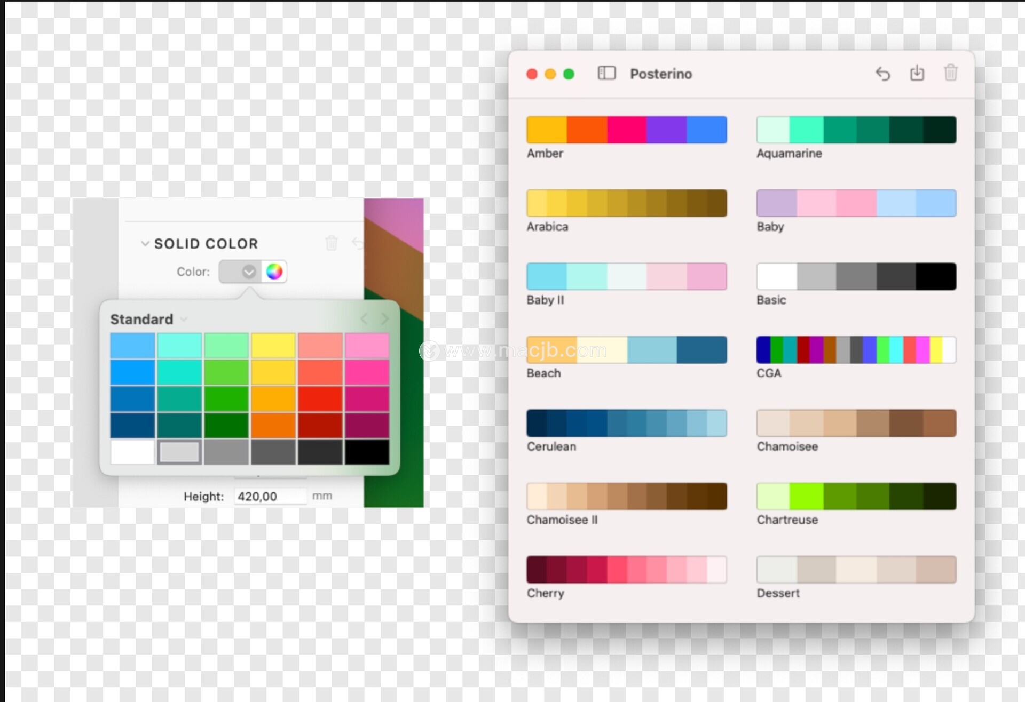Image resolution: width=1025 pixels, height=702 pixels.
Task: Pick the white swatch in Standard grid
Action: (132, 452)
